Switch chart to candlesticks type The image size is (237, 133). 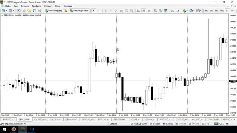click(144, 11)
